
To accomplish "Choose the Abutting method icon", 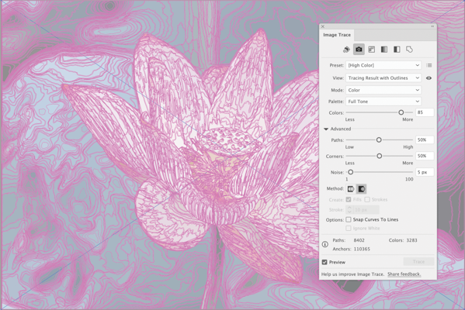I will coord(351,189).
